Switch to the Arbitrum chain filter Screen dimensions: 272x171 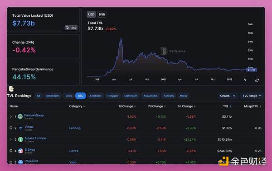(x=95, y=96)
